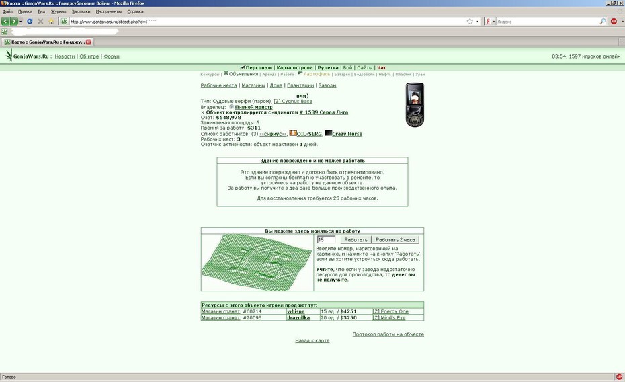The height and width of the screenshot is (382, 625).
Task: Open syndicate #1539 Серая Лига
Action: point(324,112)
